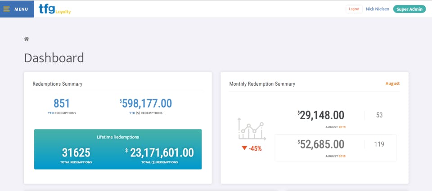Click the $598,177.00 YTD redemptions amount
This screenshot has height=191, width=432.
[146, 104]
